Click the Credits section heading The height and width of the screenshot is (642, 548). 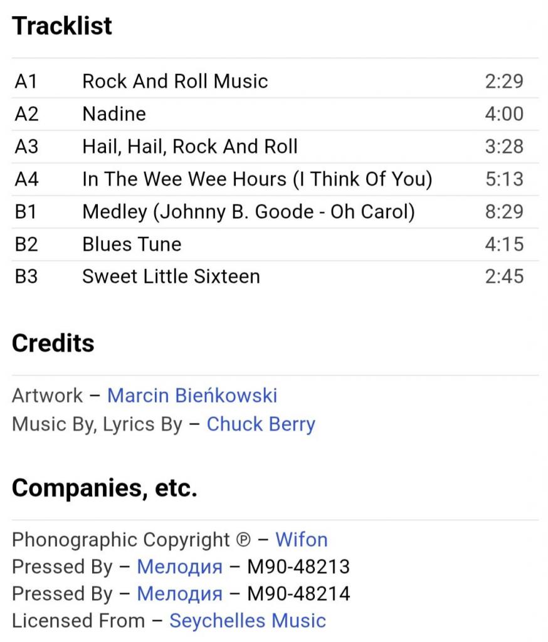point(53,343)
